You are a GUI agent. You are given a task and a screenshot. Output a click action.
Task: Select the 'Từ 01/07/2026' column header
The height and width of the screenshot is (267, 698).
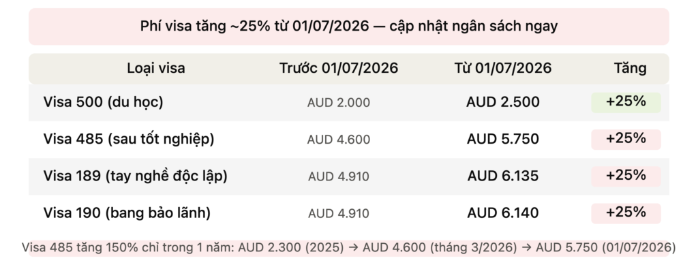[502, 68]
